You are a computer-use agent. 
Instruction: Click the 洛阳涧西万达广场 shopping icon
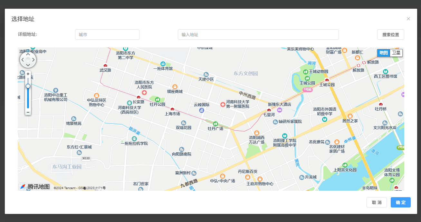coord(257,133)
